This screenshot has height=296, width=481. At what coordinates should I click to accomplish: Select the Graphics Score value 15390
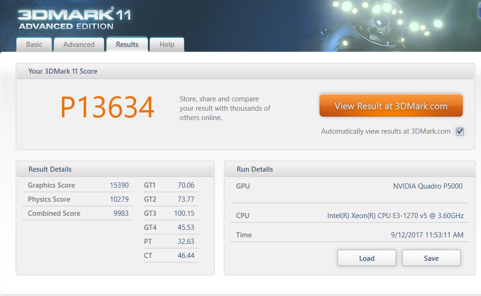coord(119,185)
